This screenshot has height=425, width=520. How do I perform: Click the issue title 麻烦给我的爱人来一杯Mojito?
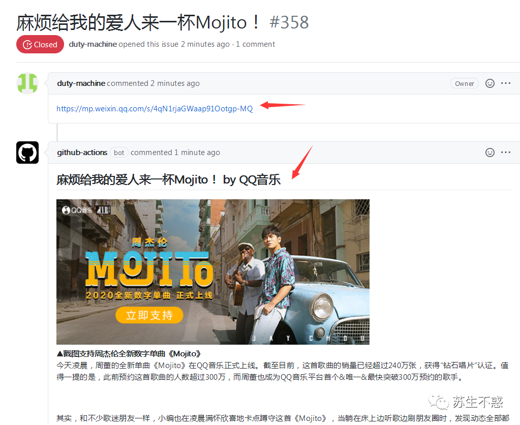coord(138,22)
